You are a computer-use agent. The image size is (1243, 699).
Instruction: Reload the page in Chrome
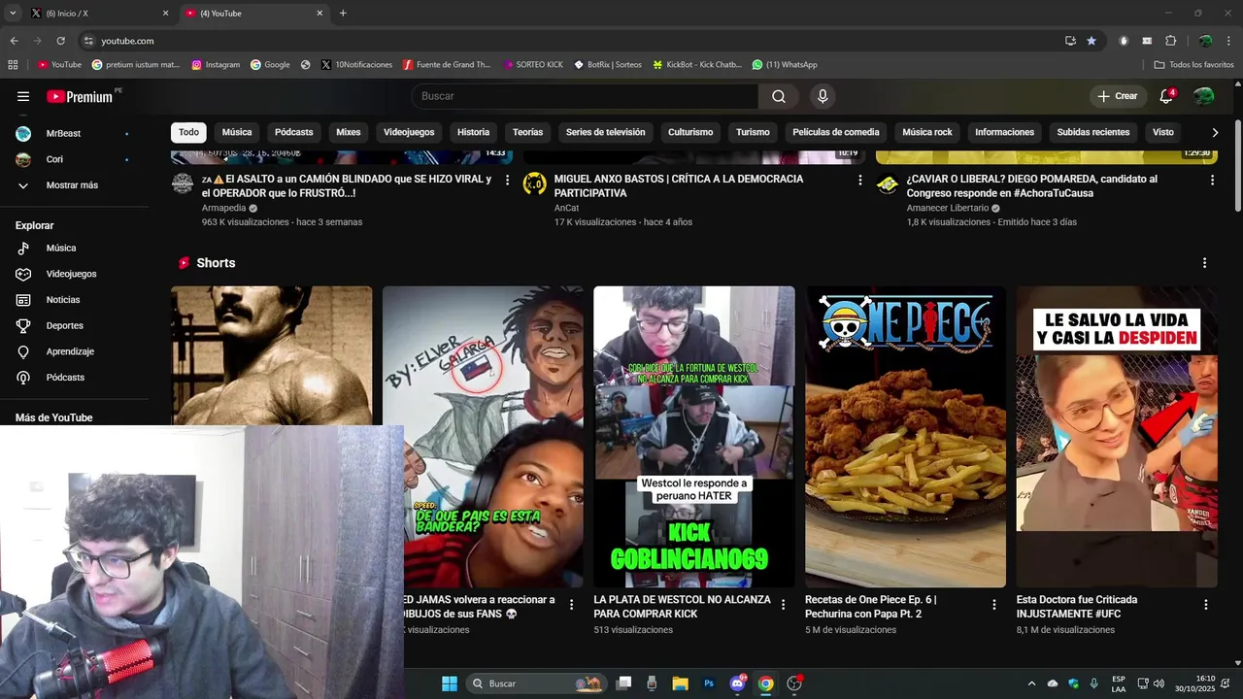pyautogui.click(x=60, y=41)
